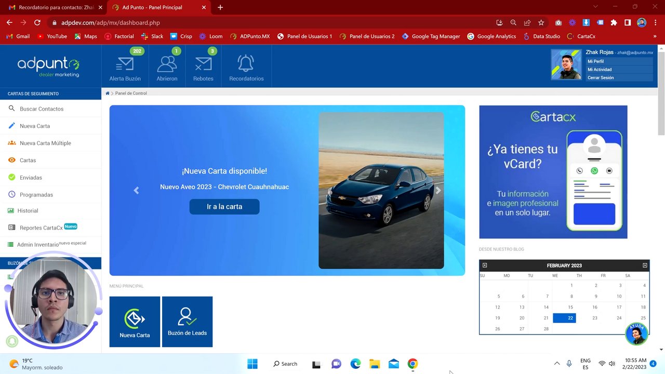Image resolution: width=665 pixels, height=374 pixels.
Task: Open the weather widget in the taskbar
Action: (35, 364)
